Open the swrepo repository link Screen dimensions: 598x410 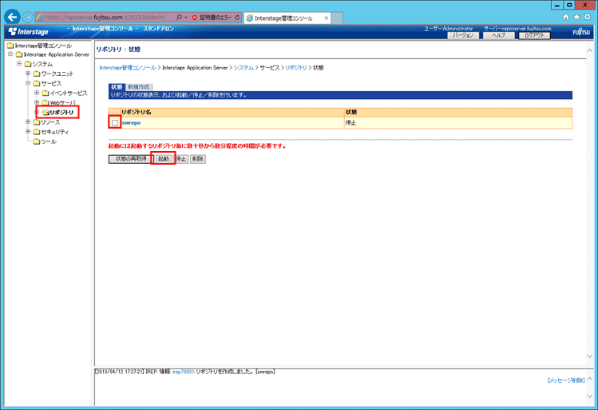tap(131, 122)
